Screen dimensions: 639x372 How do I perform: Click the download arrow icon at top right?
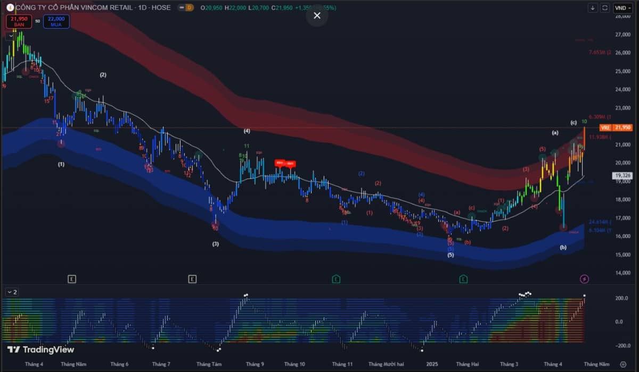point(593,7)
